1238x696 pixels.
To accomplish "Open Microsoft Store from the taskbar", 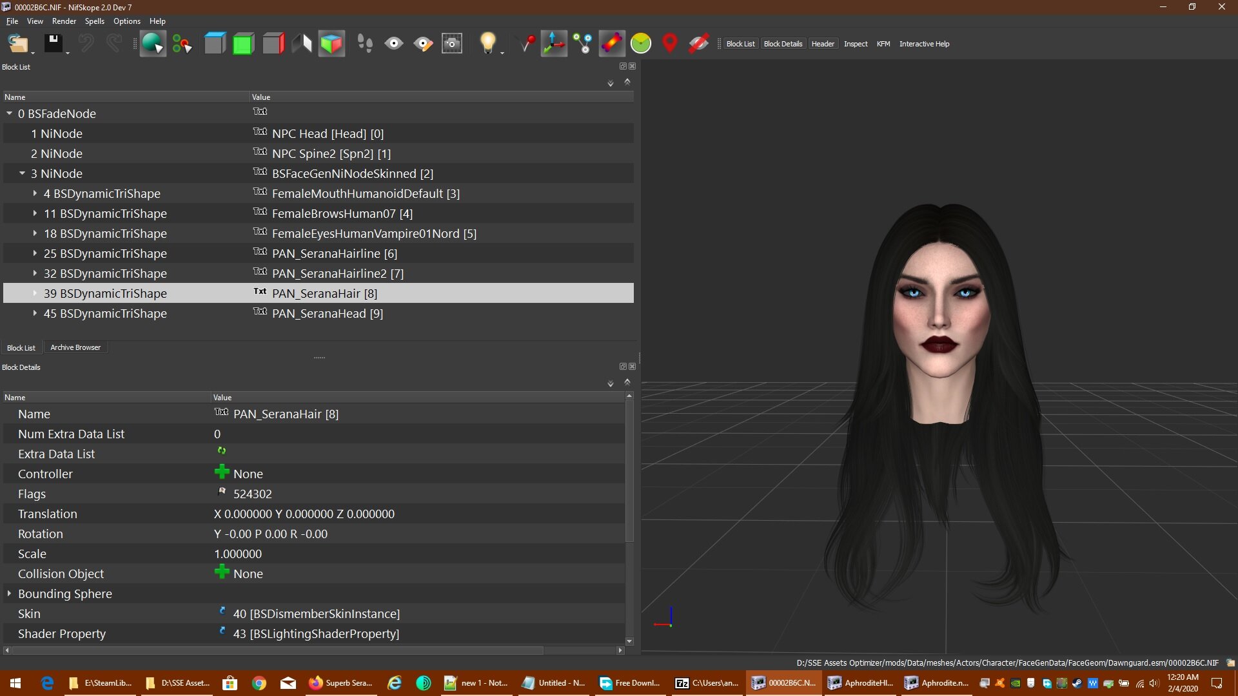I will (x=230, y=683).
